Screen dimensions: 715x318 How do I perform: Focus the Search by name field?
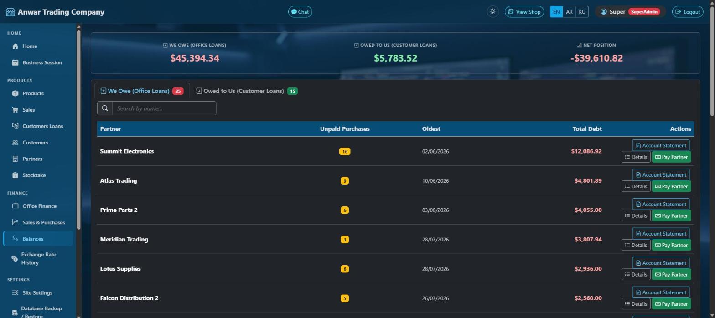(x=164, y=108)
